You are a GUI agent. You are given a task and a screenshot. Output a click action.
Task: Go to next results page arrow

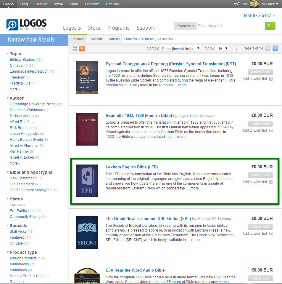tap(275, 48)
